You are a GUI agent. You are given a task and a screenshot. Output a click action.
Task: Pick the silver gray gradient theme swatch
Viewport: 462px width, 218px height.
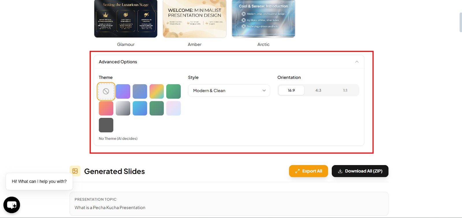(x=123, y=108)
